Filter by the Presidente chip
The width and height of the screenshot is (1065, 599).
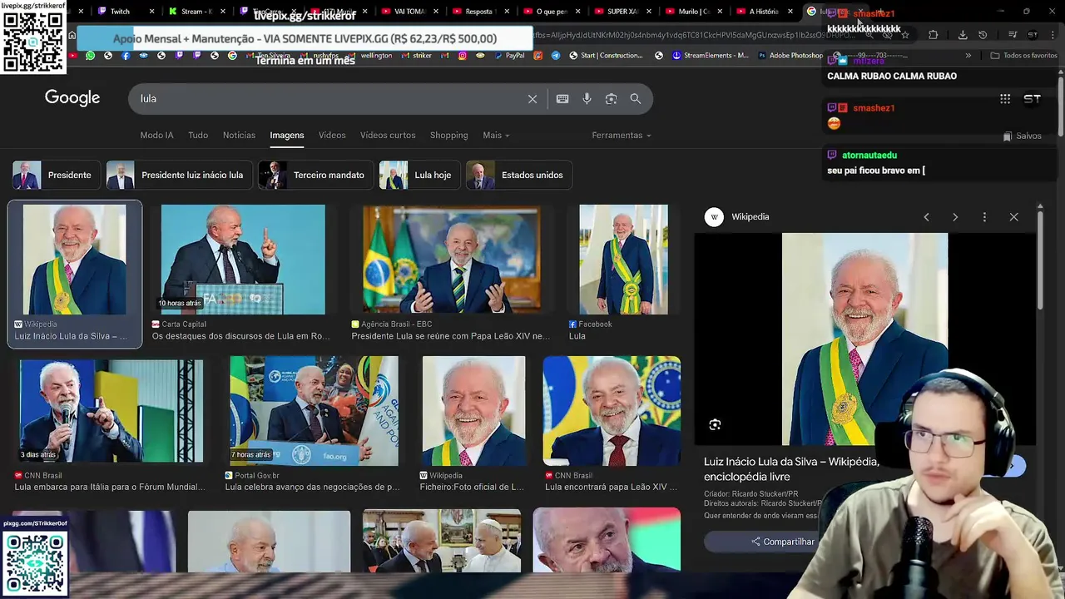pyautogui.click(x=56, y=176)
